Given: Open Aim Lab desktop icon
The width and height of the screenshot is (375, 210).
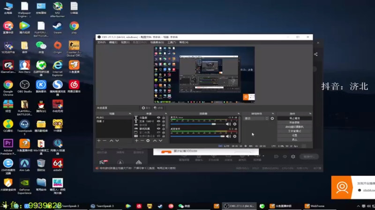Looking at the screenshot, I should 24,165.
